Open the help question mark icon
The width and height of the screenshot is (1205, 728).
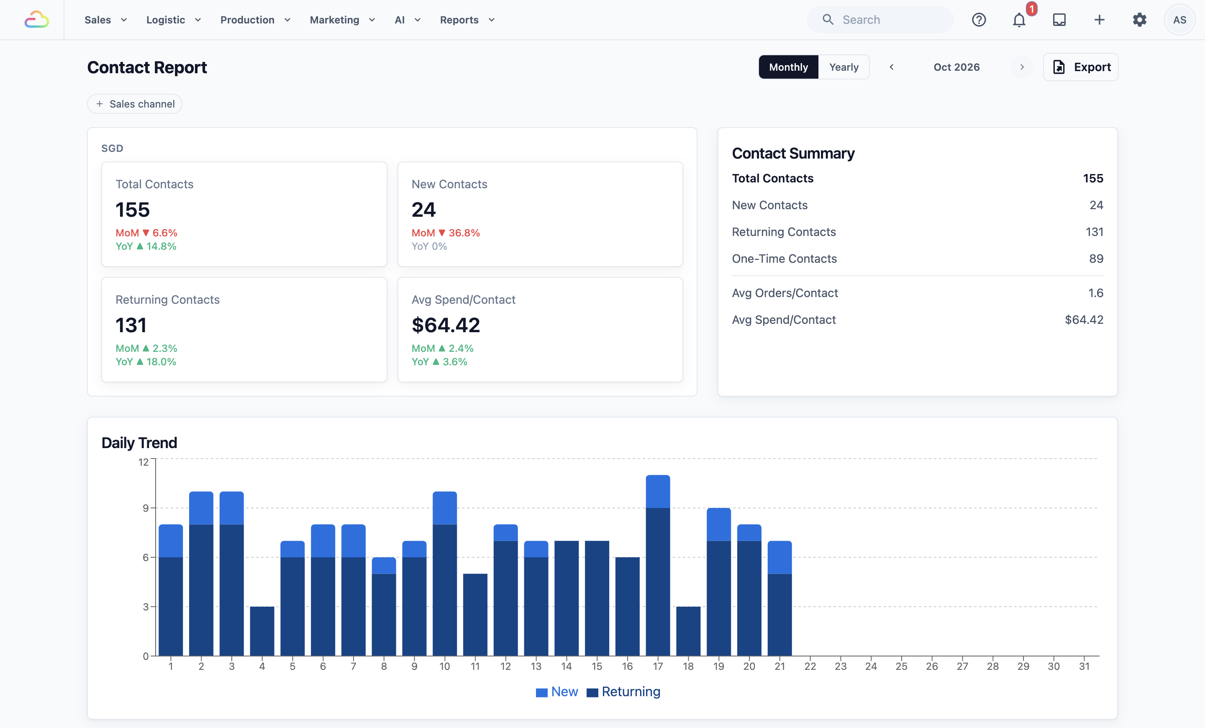point(979,20)
